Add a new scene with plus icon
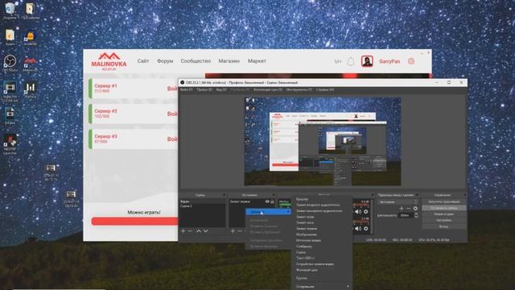This screenshot has width=515, height=290. click(x=183, y=231)
